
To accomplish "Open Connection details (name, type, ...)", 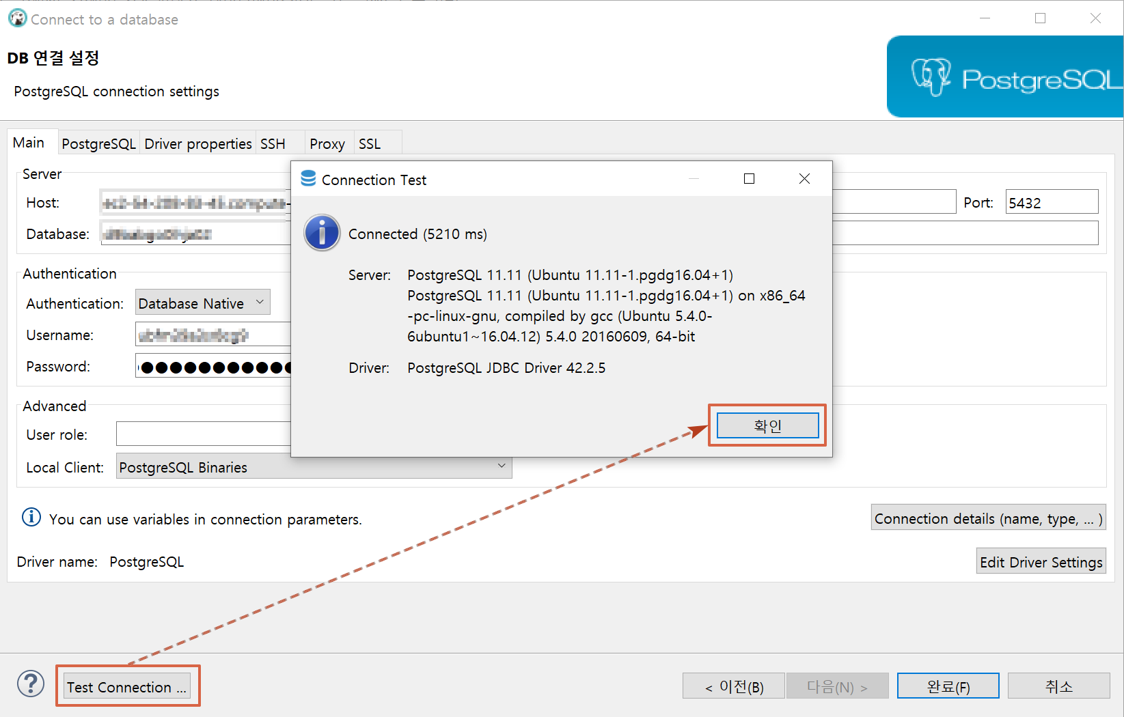I will coord(989,518).
